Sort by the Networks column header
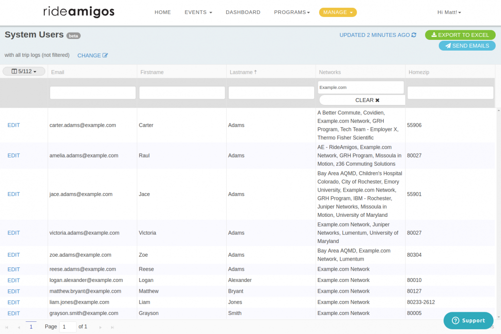Screen dimensions: 501x334 (x=330, y=72)
